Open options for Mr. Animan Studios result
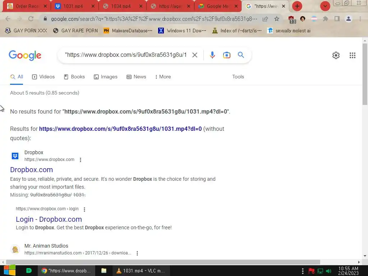 click(137, 253)
